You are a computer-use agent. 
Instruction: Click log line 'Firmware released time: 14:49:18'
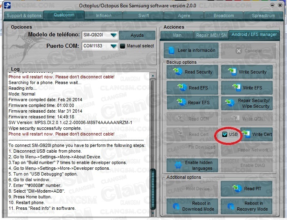[42, 117]
